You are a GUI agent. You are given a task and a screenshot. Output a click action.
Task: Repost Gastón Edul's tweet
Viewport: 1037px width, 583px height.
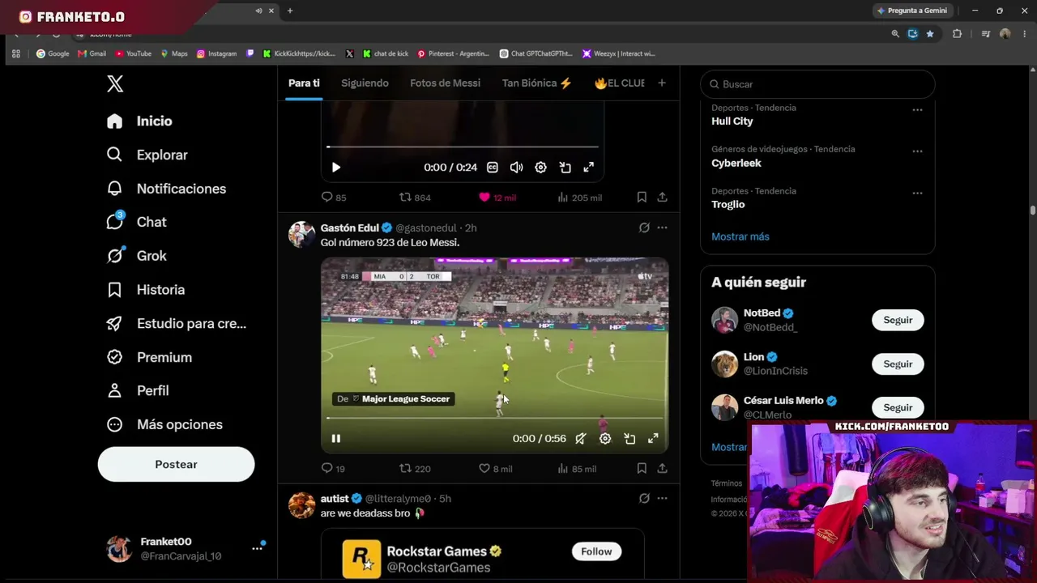pos(415,468)
